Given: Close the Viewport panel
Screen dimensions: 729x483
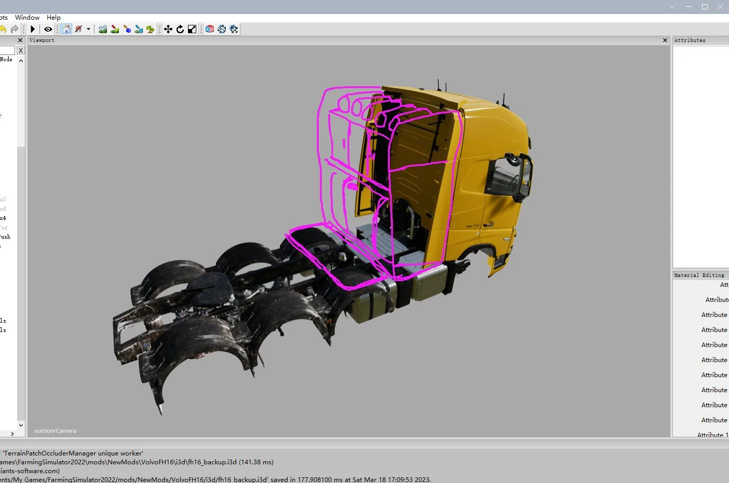Looking at the screenshot, I should pyautogui.click(x=665, y=40).
